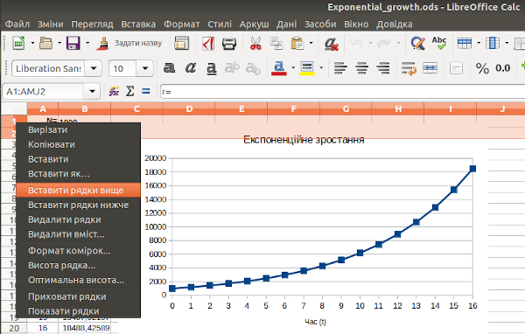Select column D header
The height and width of the screenshot is (334, 525).
coord(189,108)
